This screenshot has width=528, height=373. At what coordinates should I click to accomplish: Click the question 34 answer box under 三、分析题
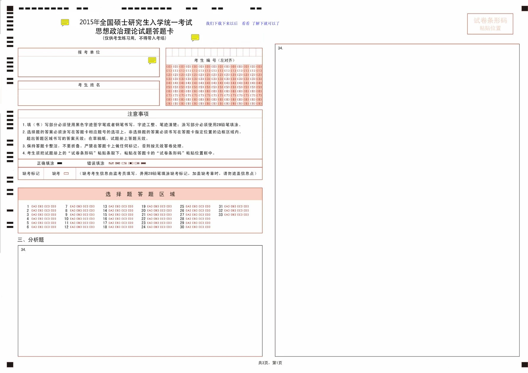(x=140, y=301)
